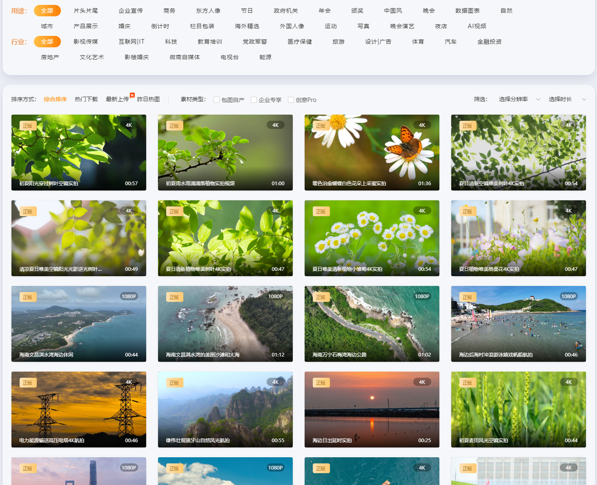View the 海南文昌淇水湾的美丽沙滩和大海 video
Image resolution: width=597 pixels, height=485 pixels.
pyautogui.click(x=225, y=324)
